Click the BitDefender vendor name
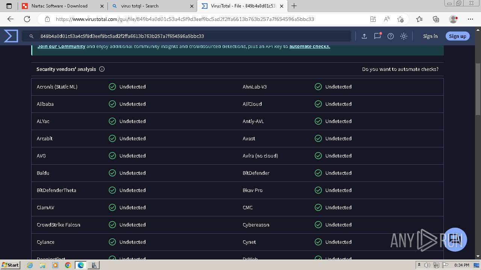This screenshot has width=481, height=270. tap(256, 173)
